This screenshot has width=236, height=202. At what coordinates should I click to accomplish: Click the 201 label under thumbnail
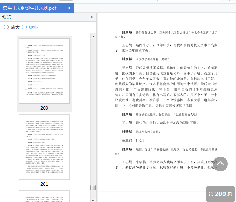[x=44, y=184]
